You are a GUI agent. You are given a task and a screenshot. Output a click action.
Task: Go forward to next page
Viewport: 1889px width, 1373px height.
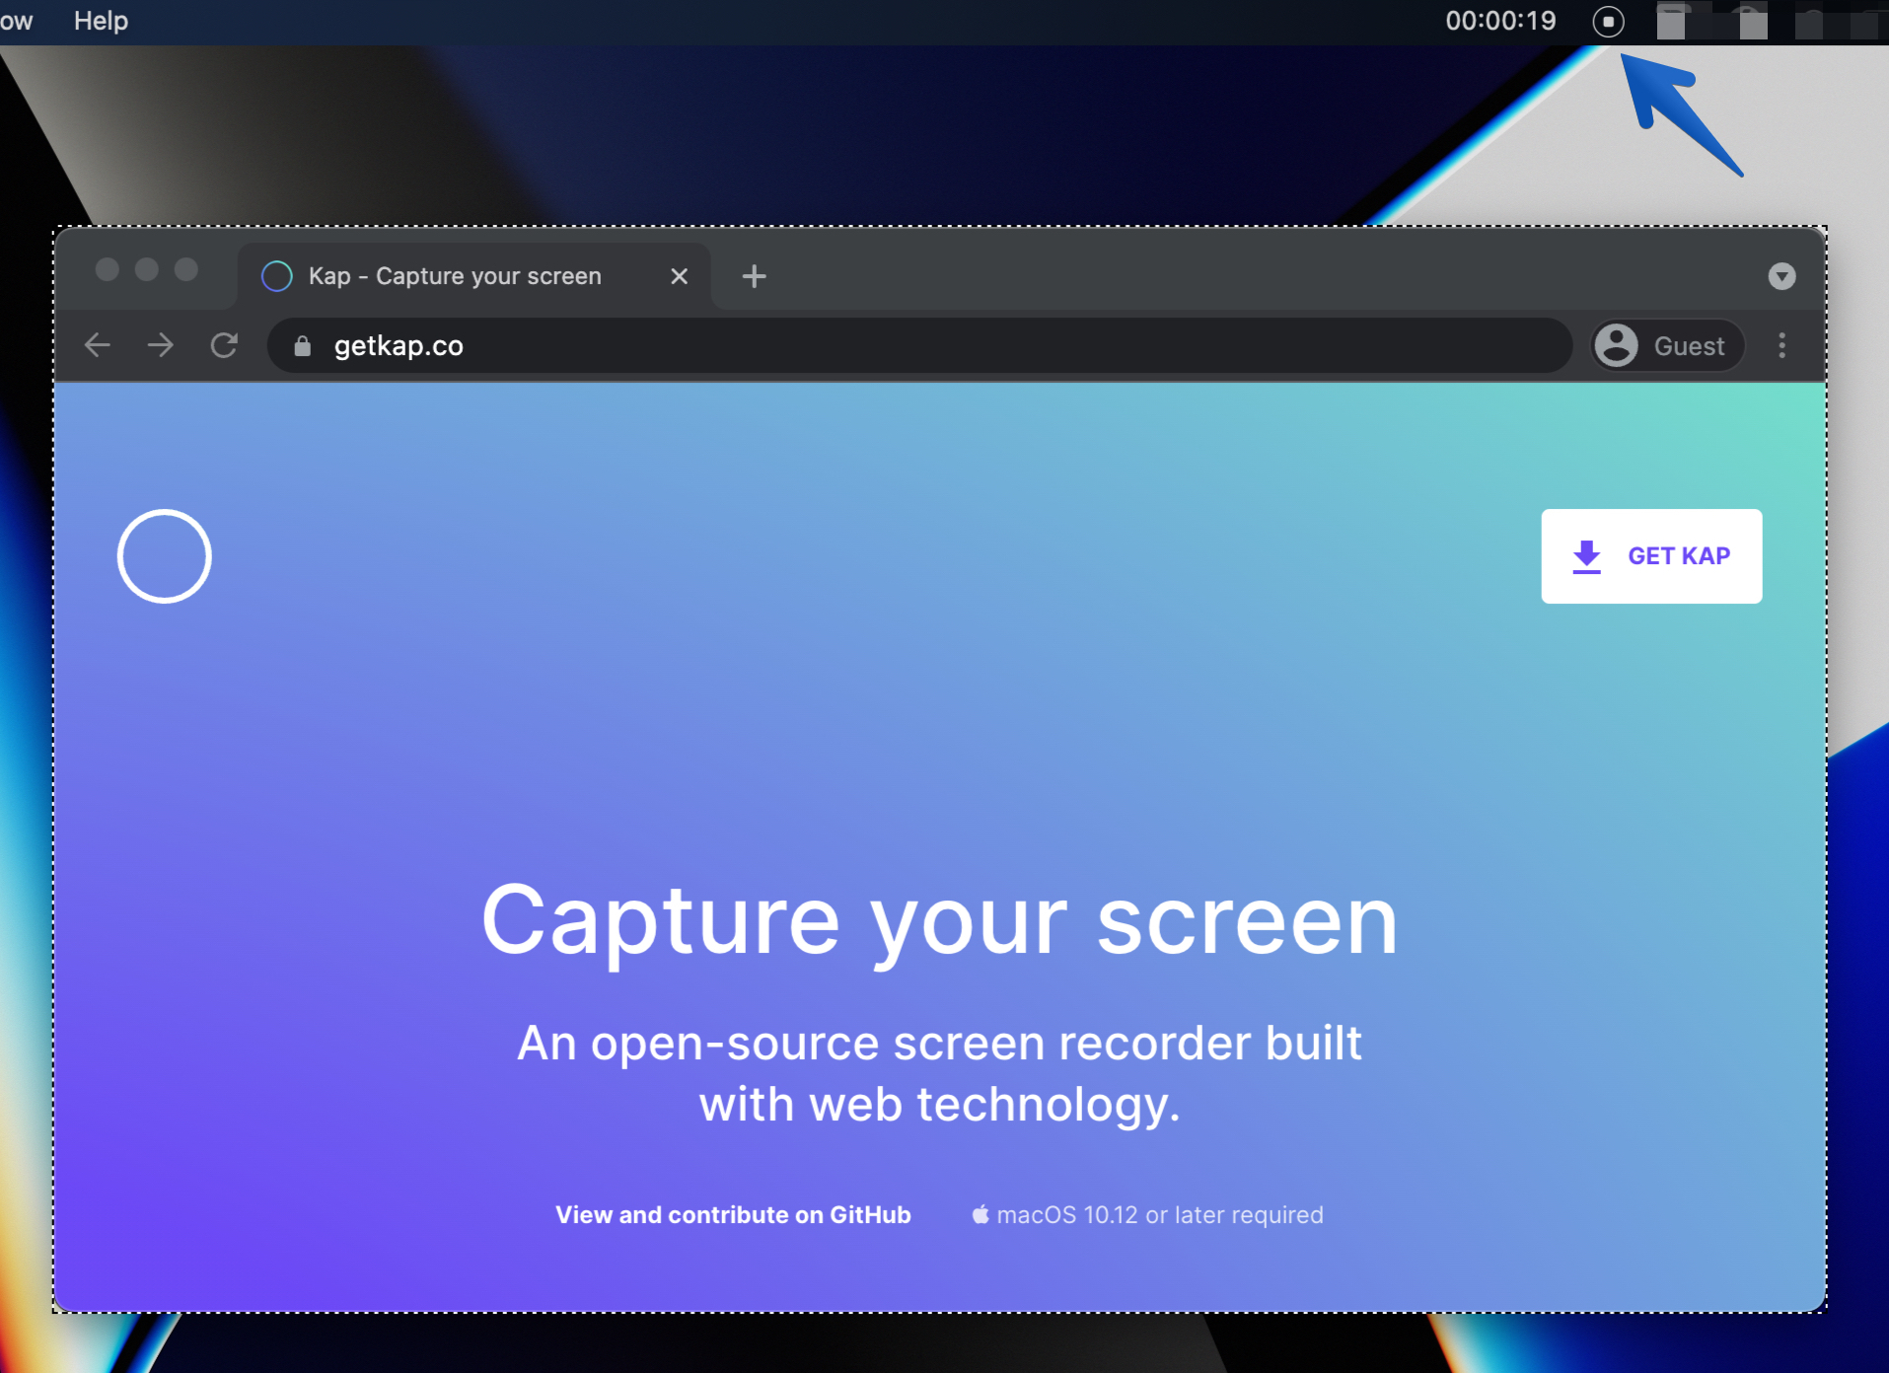(160, 345)
